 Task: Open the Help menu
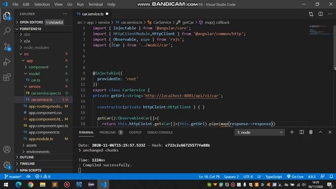[x=111, y=4]
